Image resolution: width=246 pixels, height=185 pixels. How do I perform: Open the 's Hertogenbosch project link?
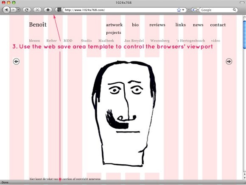[x=190, y=41]
